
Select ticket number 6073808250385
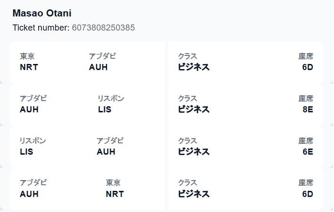click(x=103, y=28)
